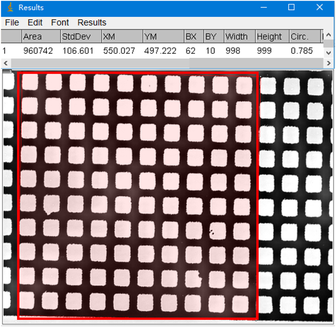Select the StdDev column header
Viewport: 336px width, 327px height.
(x=80, y=37)
